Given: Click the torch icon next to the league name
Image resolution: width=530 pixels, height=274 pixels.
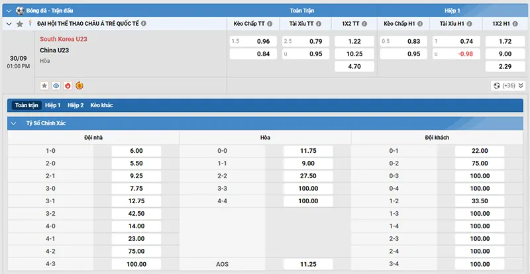Looking at the screenshot, I should 30,23.
